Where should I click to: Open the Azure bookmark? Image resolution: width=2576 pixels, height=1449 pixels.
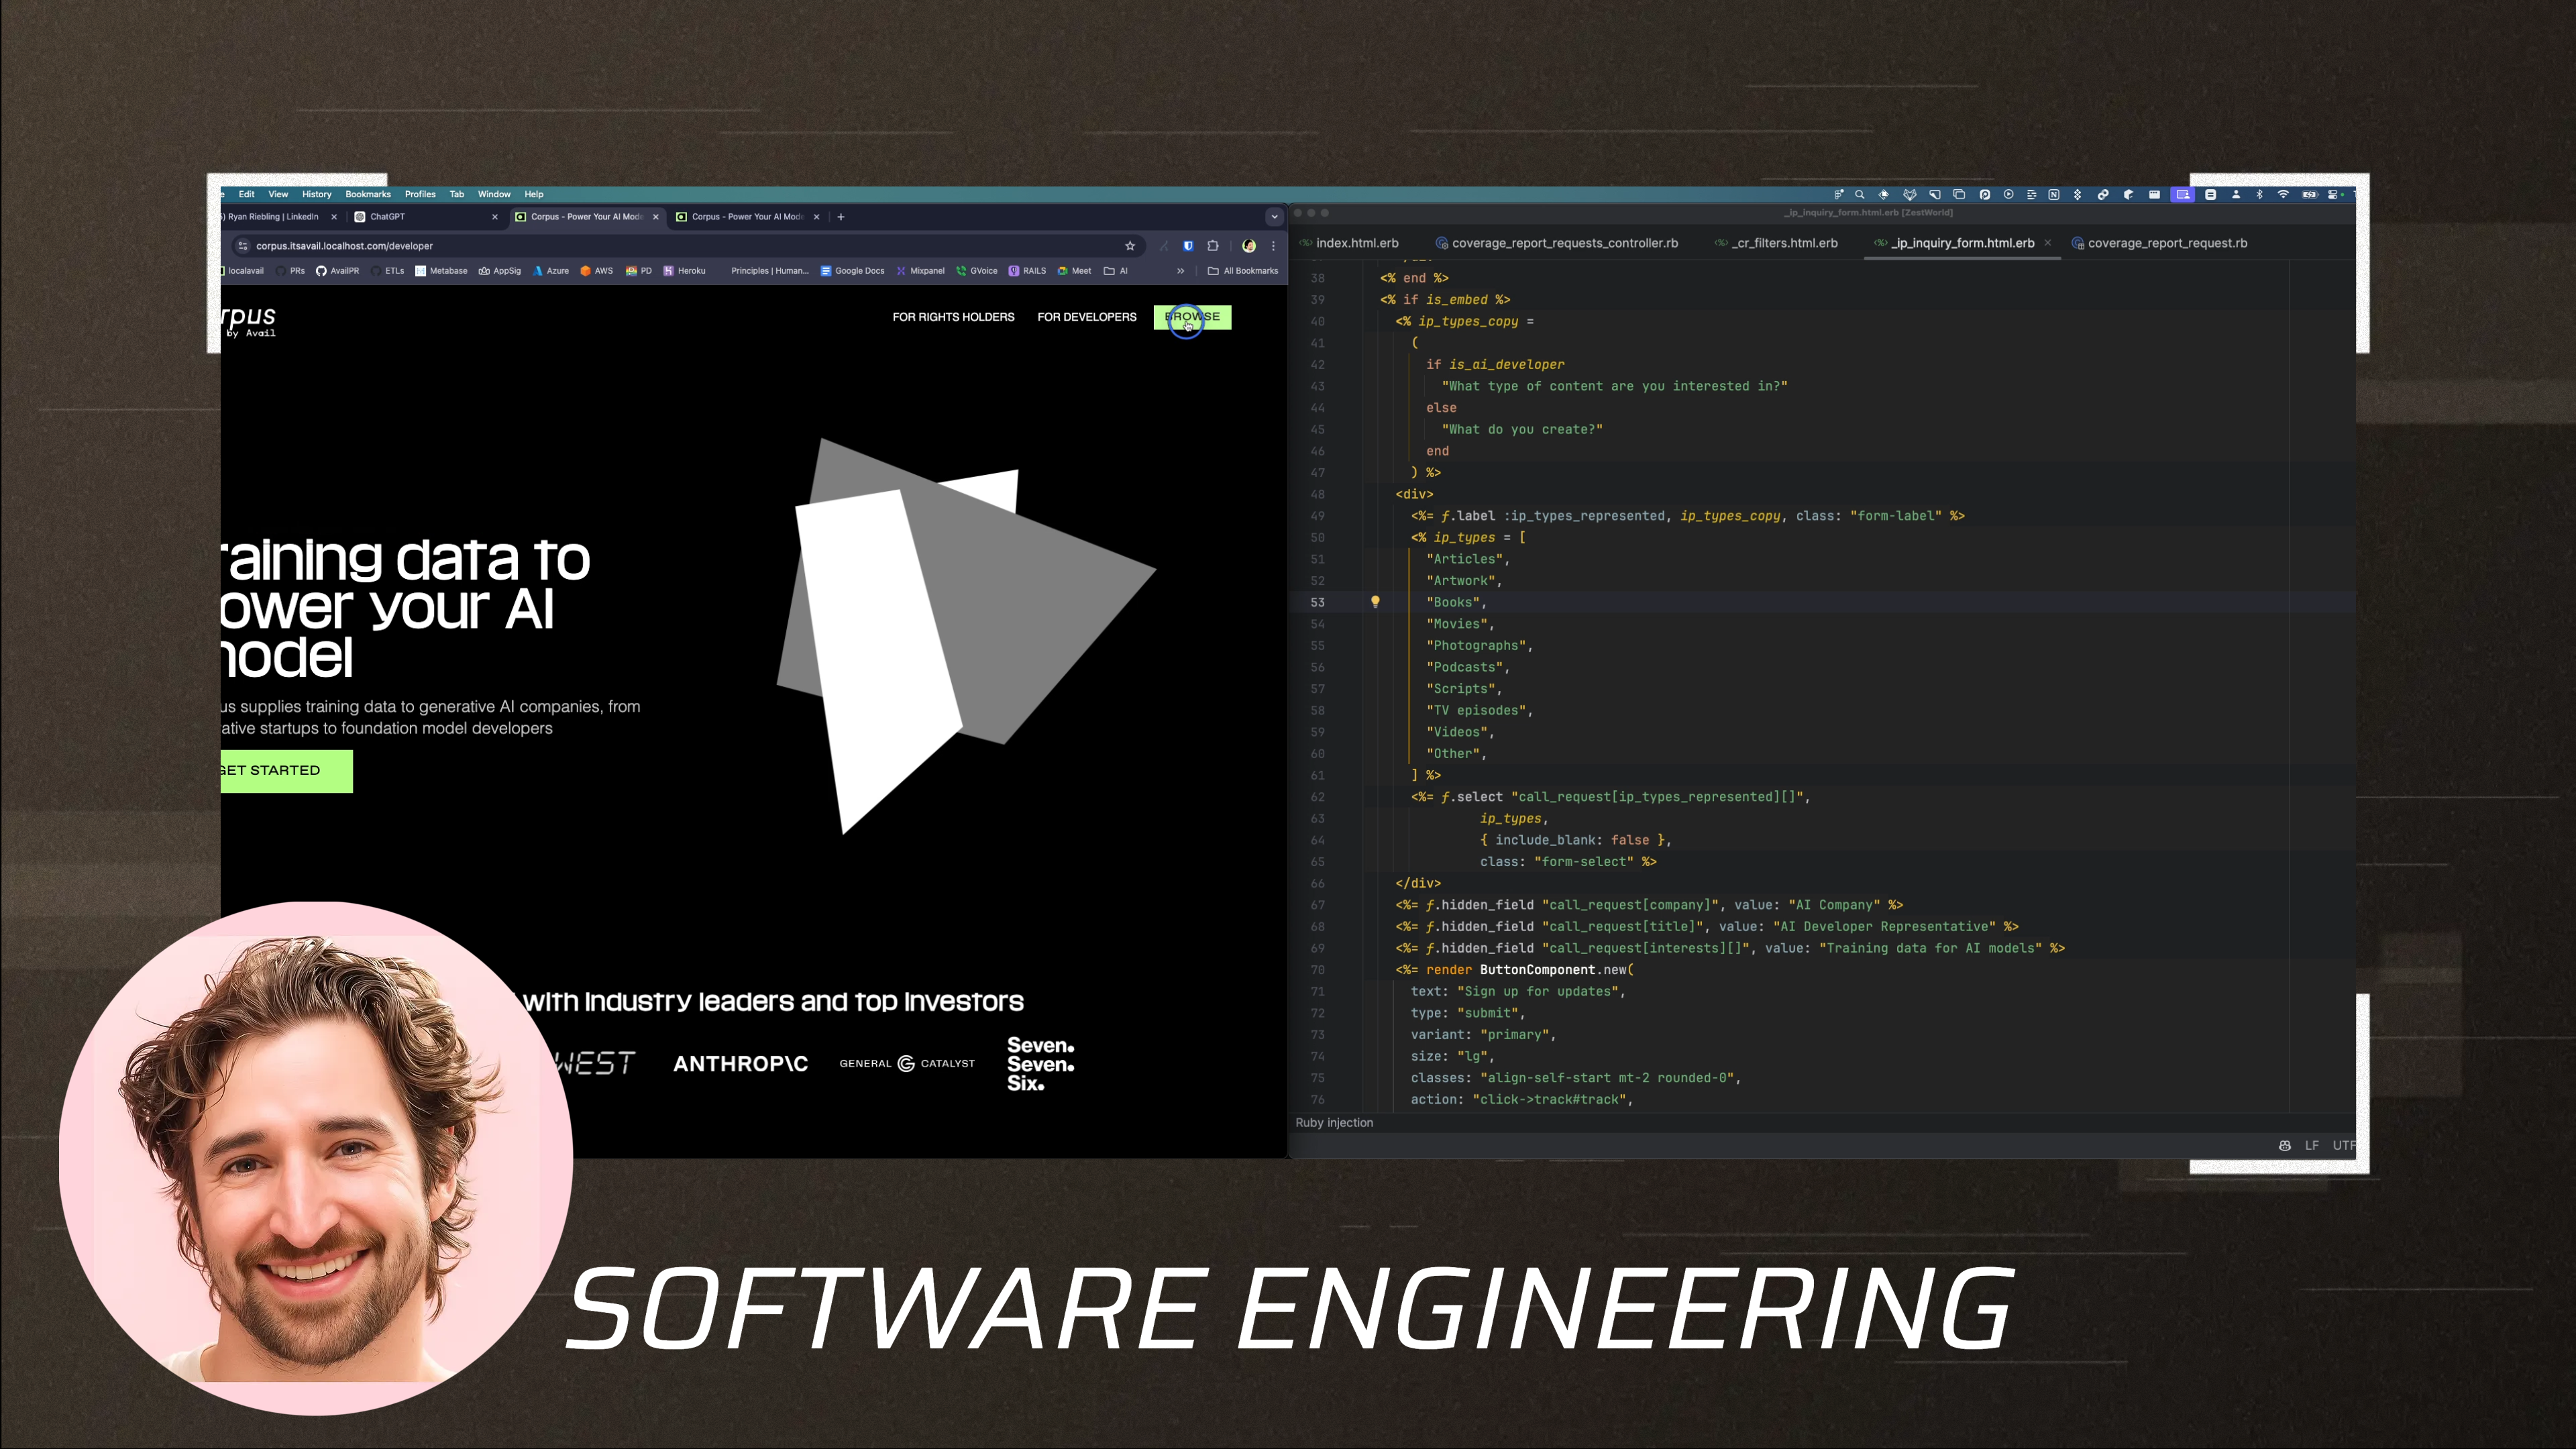[x=551, y=271]
